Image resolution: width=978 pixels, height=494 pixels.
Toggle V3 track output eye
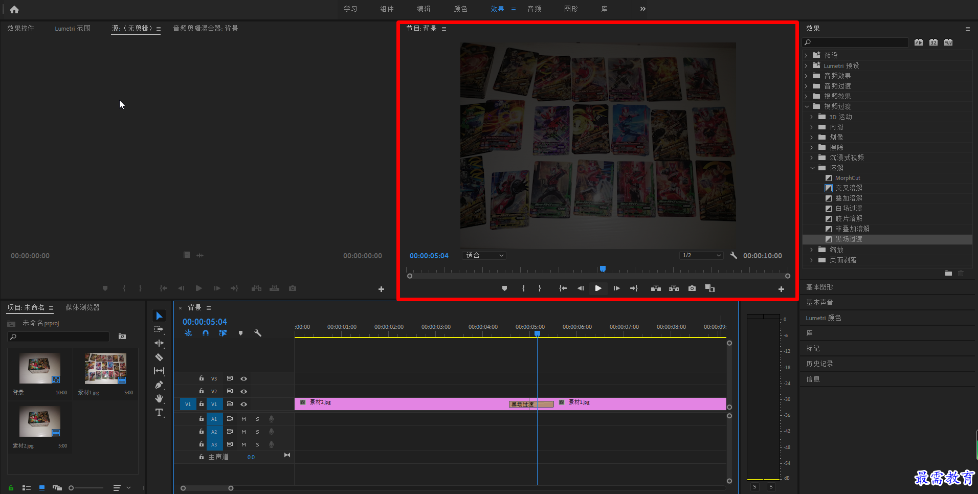(x=244, y=379)
